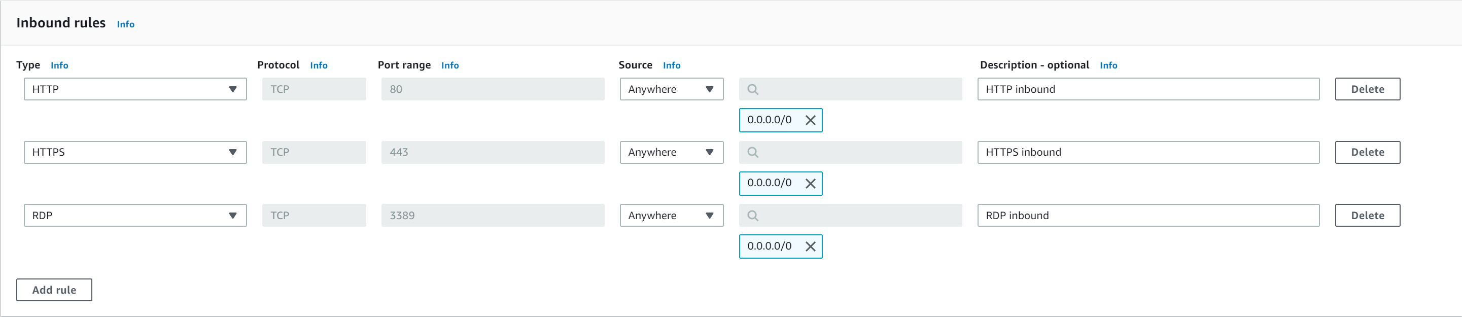
Task: Open the HTTP type dropdown
Action: [135, 89]
